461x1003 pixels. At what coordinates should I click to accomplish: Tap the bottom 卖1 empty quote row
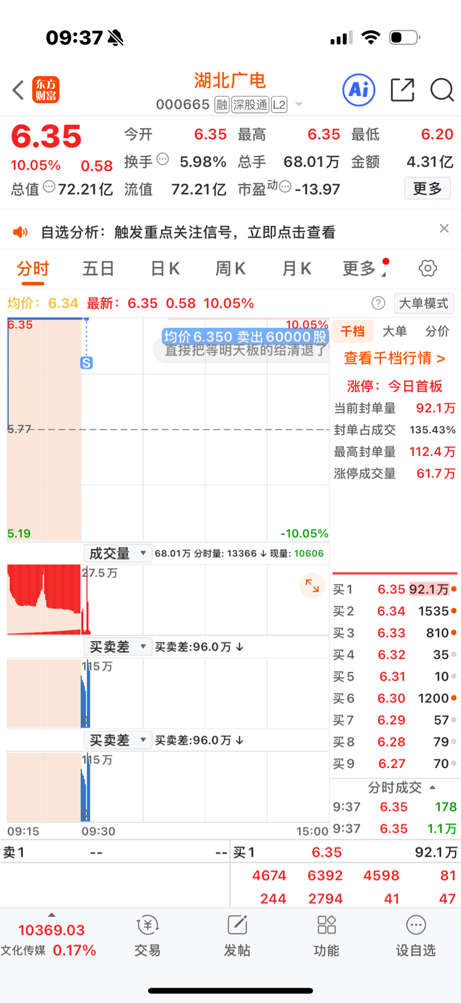click(x=115, y=852)
